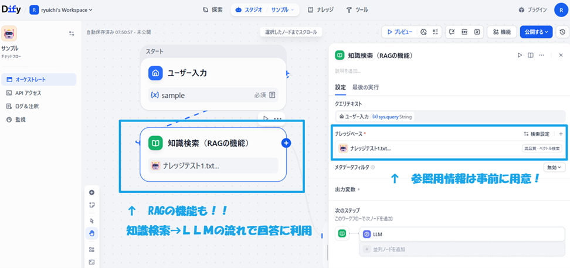Switch to hand mode tool
This screenshot has height=268, width=570.
[91, 233]
